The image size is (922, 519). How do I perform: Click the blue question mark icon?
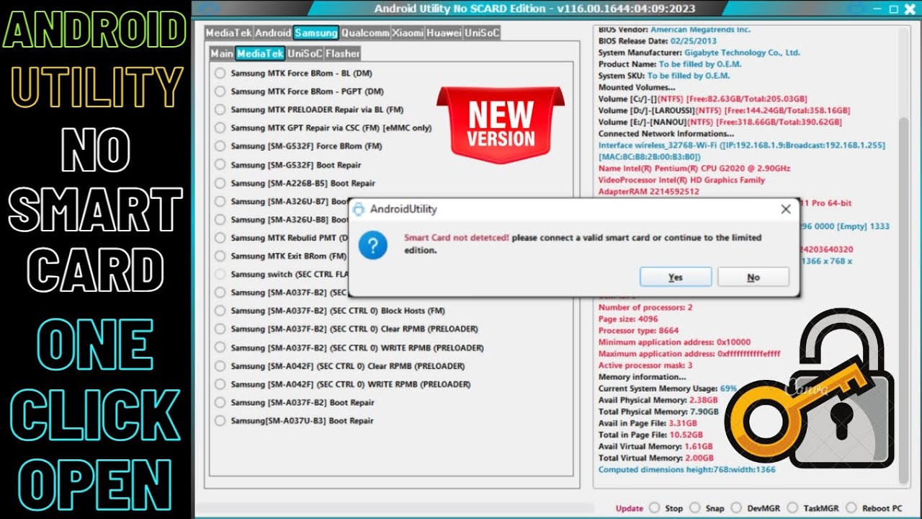[373, 246]
